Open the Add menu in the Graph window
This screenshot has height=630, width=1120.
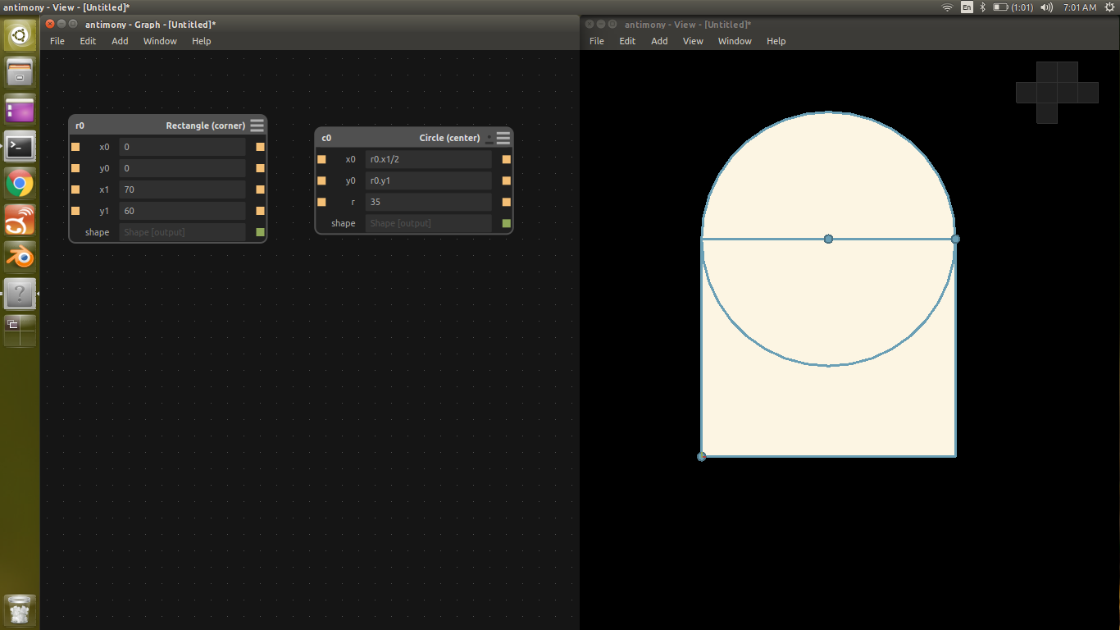point(120,41)
